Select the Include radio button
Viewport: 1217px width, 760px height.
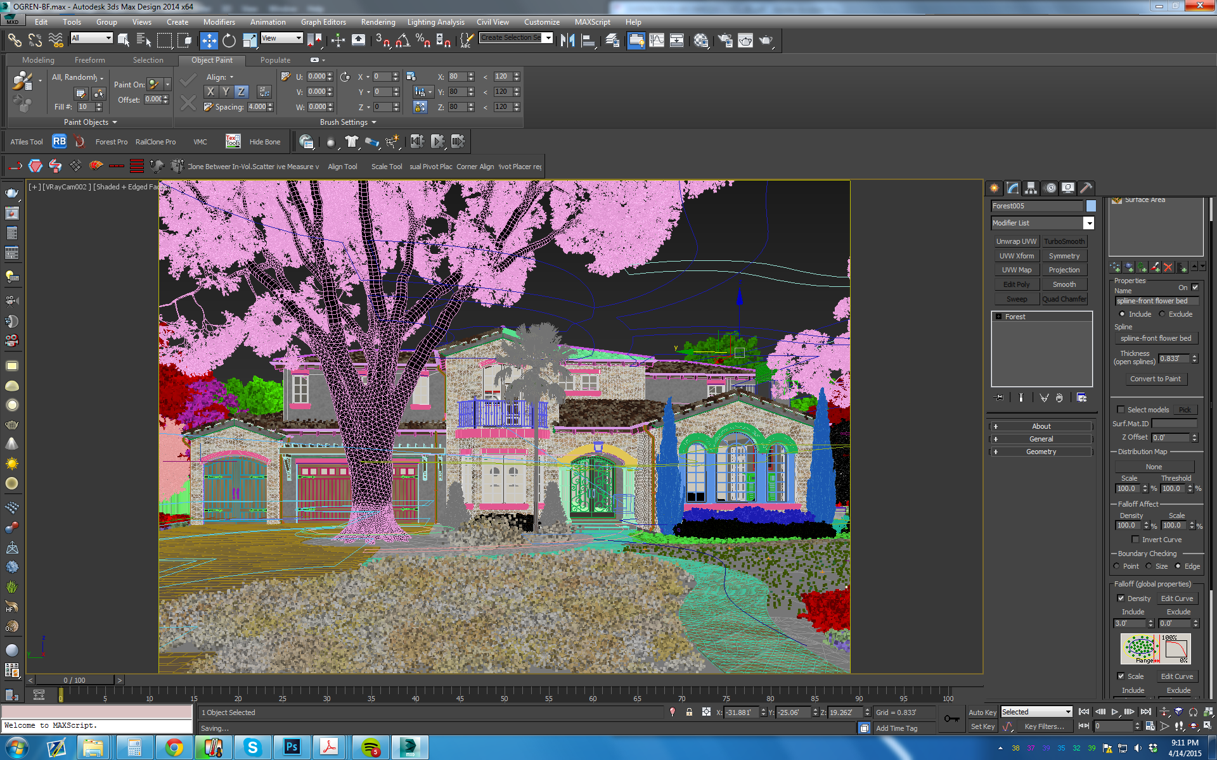click(1122, 314)
